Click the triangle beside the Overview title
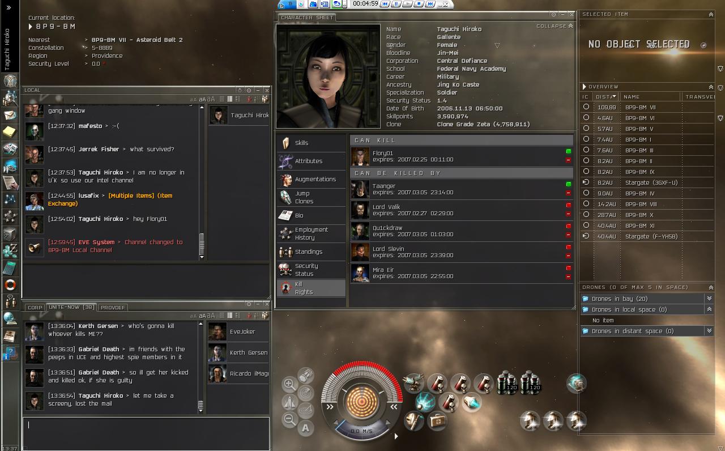Image resolution: width=725 pixels, height=451 pixels. click(585, 87)
